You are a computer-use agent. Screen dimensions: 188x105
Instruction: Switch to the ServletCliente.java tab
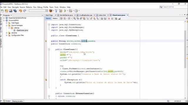coord(66,15)
